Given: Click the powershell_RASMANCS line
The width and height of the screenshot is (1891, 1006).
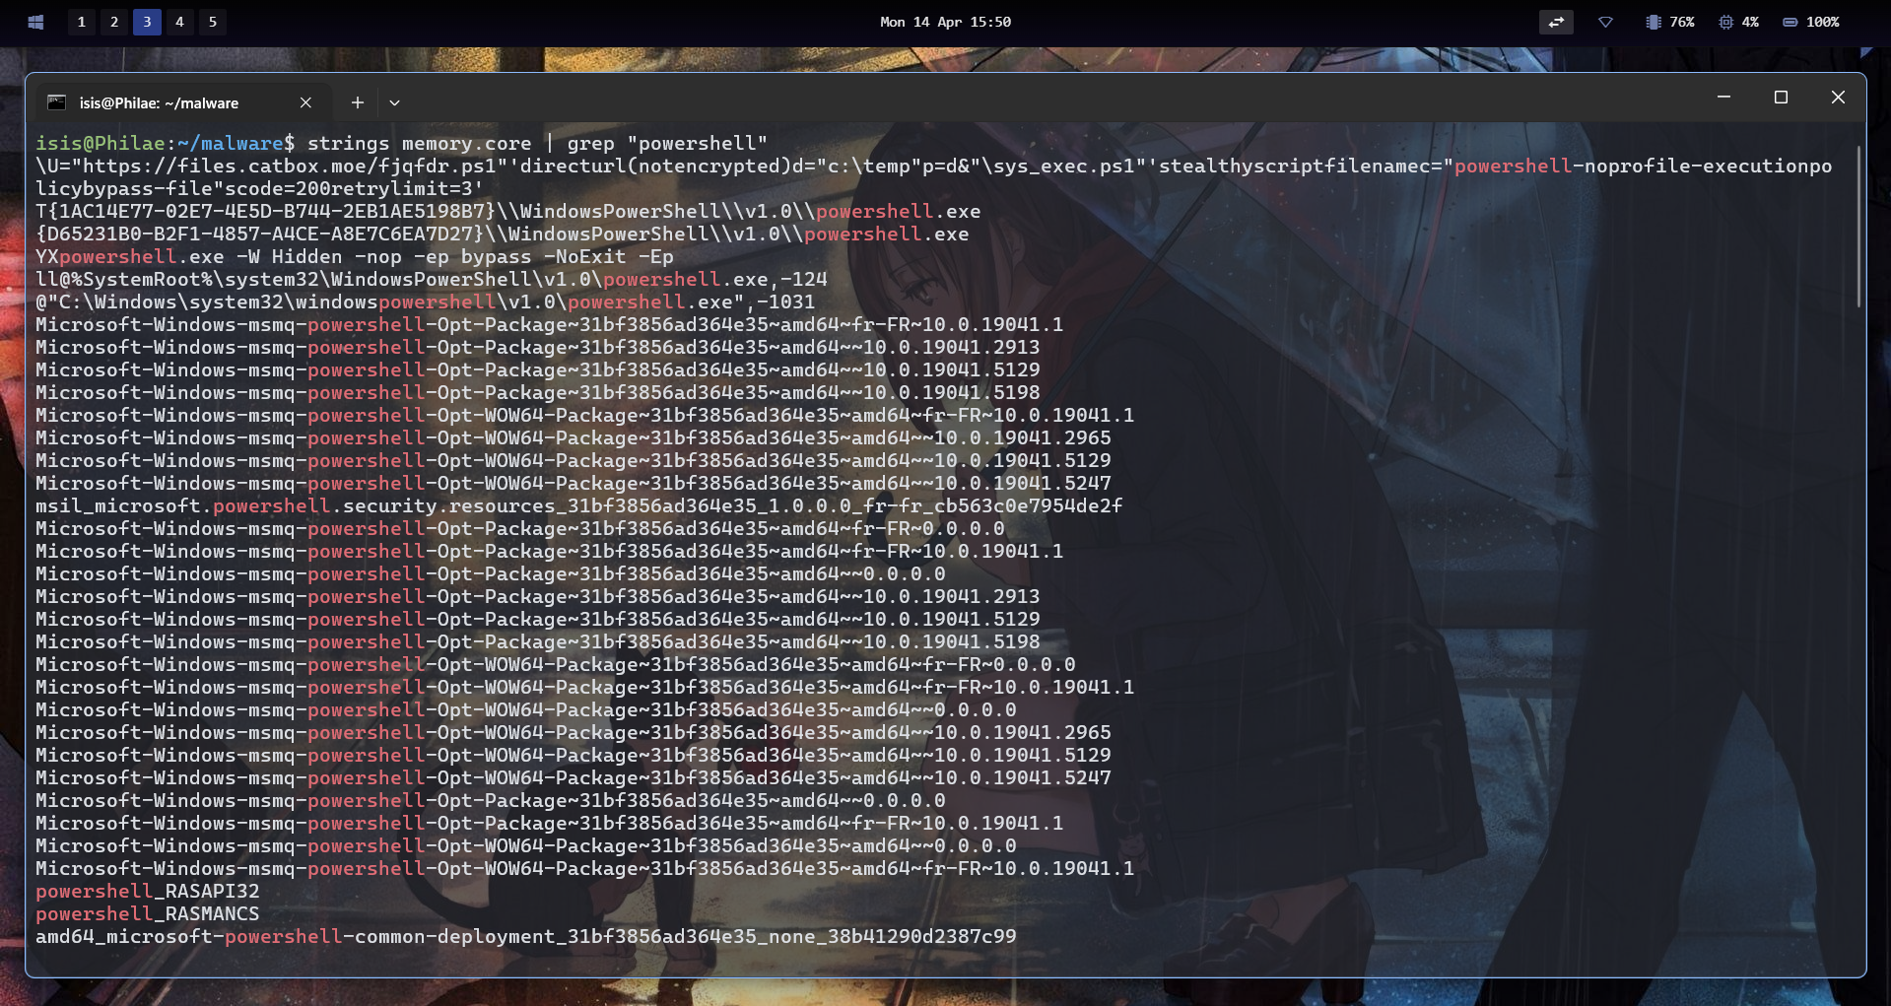Looking at the screenshot, I should click(x=148, y=914).
